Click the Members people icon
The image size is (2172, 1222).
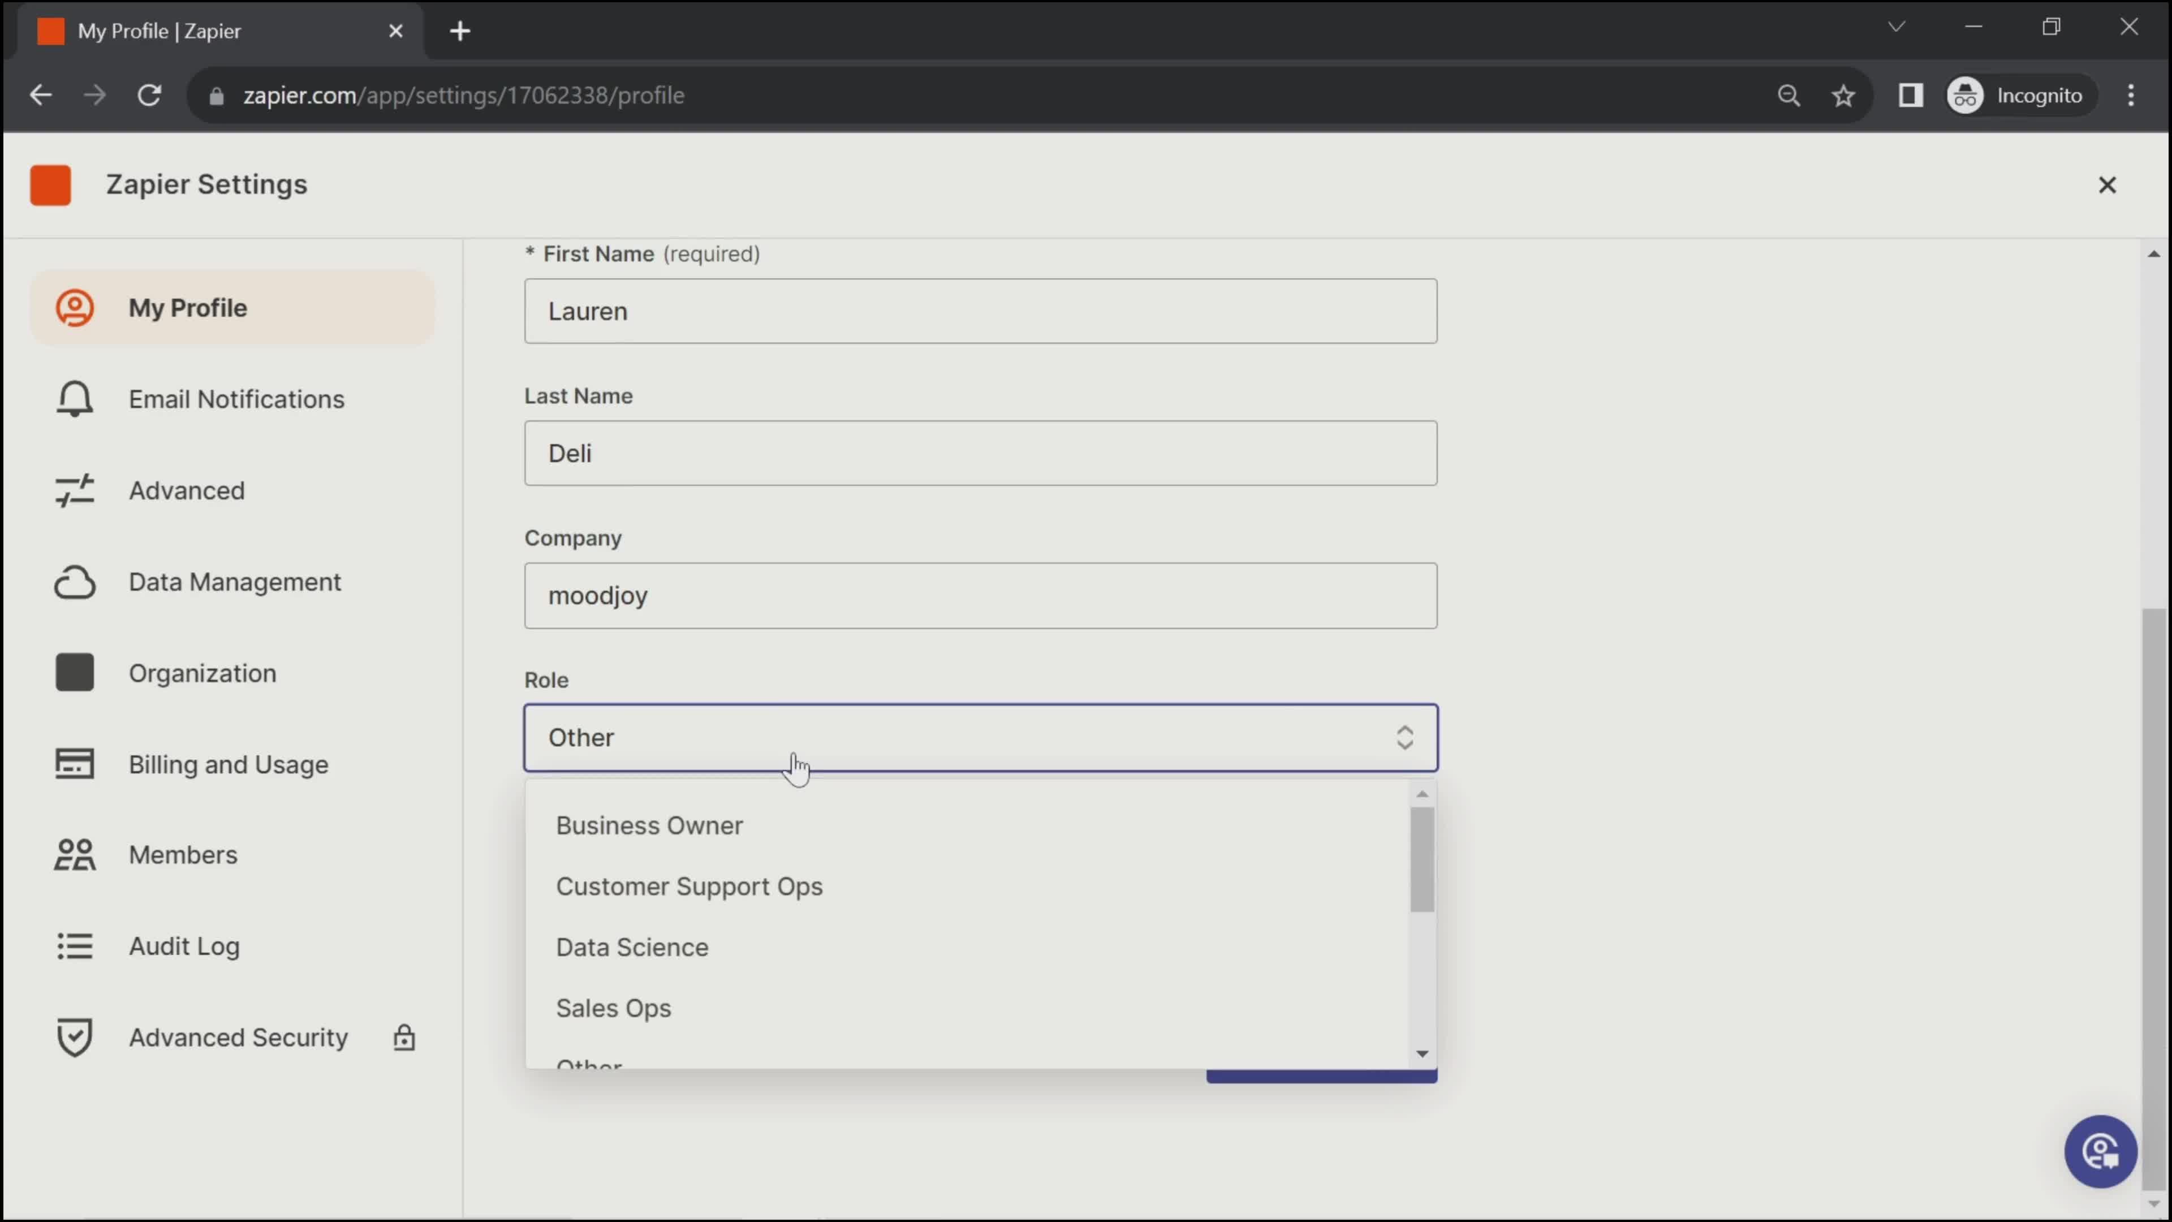(x=74, y=855)
